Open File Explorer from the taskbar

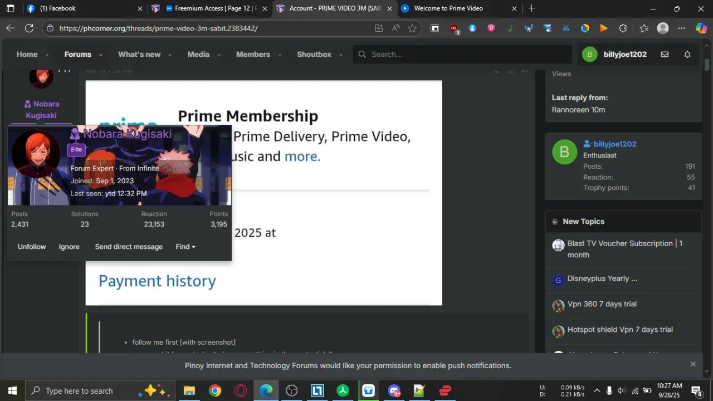[189, 391]
